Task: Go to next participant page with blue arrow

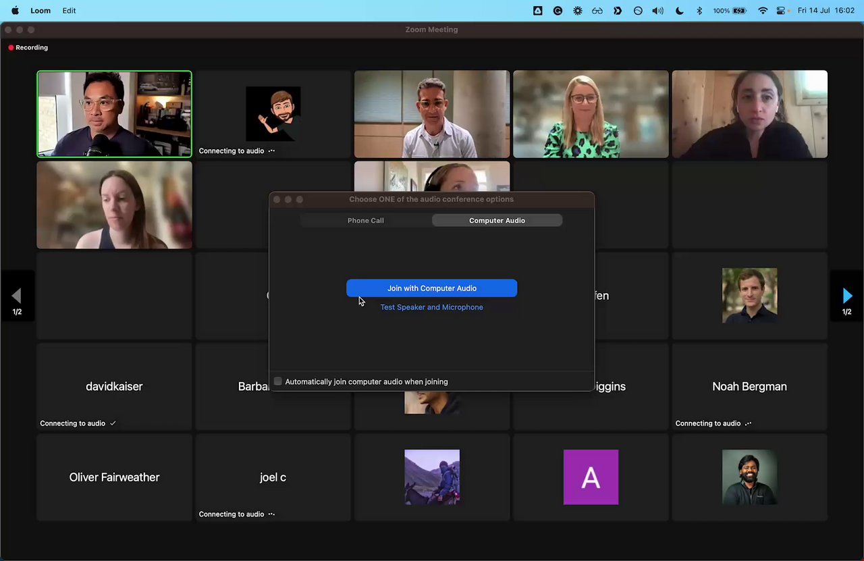Action: tap(847, 296)
